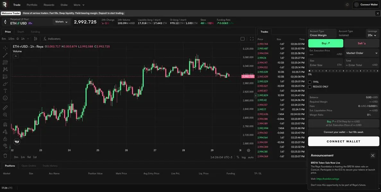Set the 15m chart interval
This screenshot has height=192, width=381.
point(11,39)
